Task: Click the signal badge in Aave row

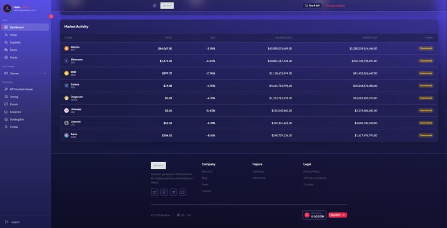Action: [426, 135]
